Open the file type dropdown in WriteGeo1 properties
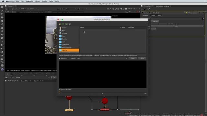This screenshot has width=207, height=116. (x=154, y=29)
